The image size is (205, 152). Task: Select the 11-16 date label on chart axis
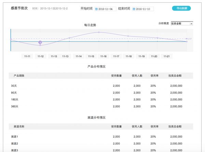(104, 56)
